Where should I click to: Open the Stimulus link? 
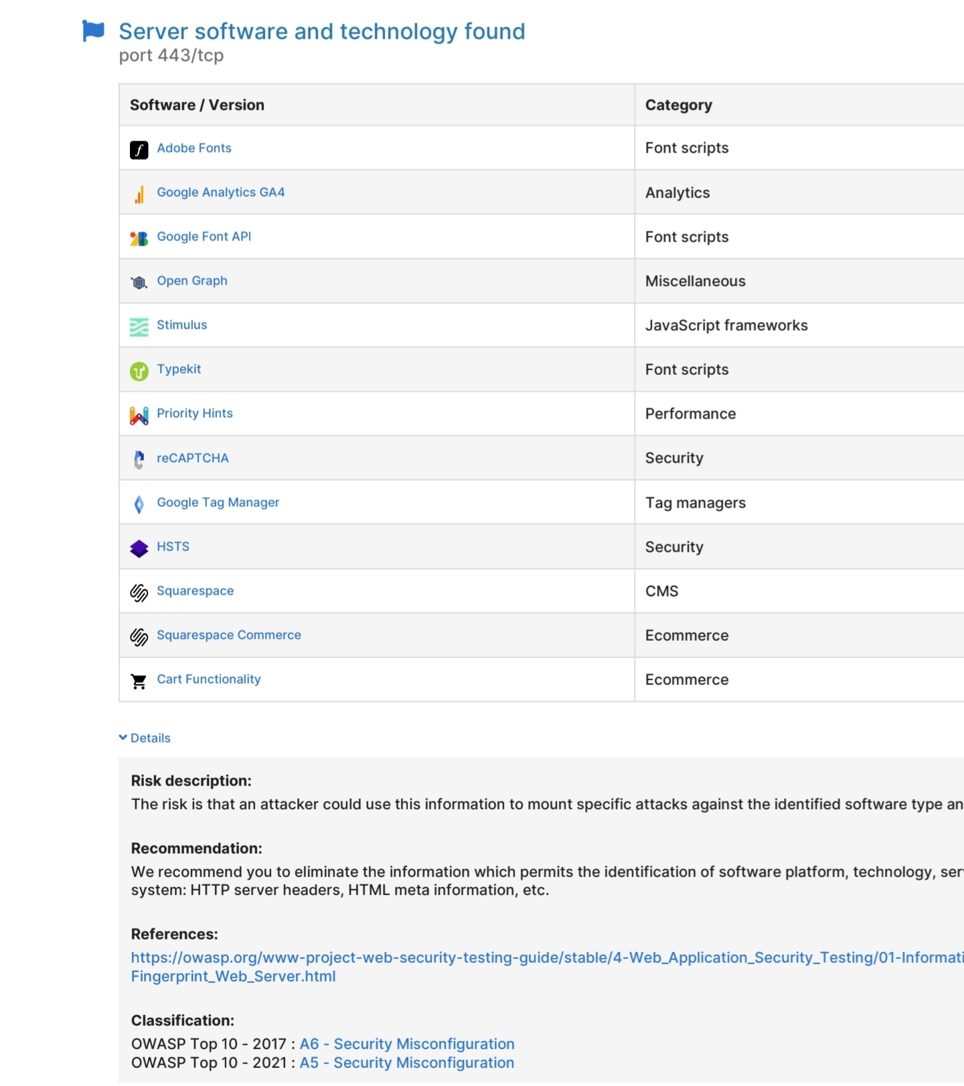click(x=182, y=325)
